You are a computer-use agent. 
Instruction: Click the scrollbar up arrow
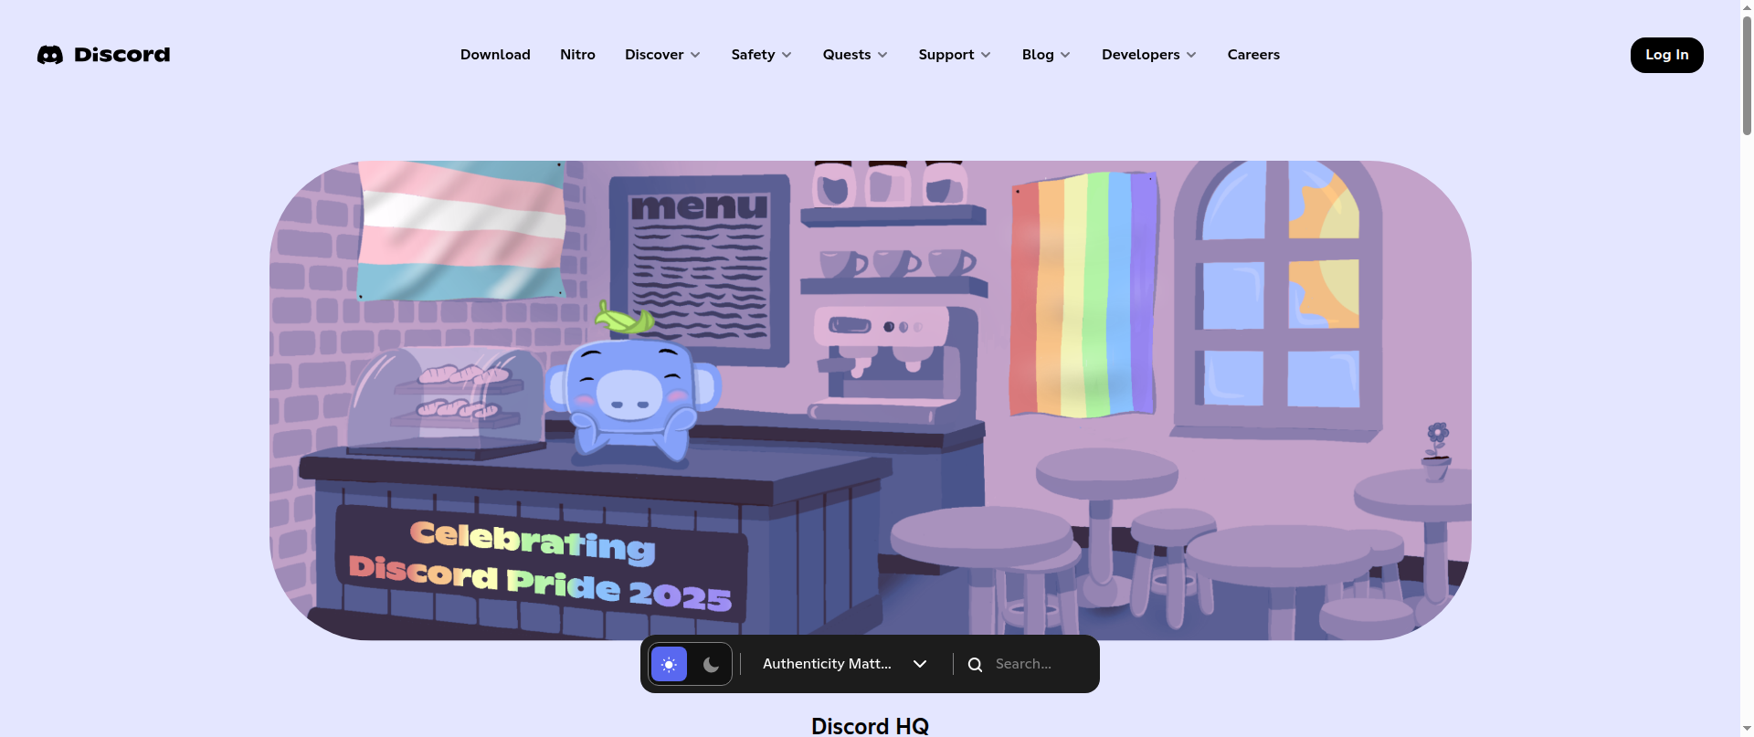(x=1747, y=7)
